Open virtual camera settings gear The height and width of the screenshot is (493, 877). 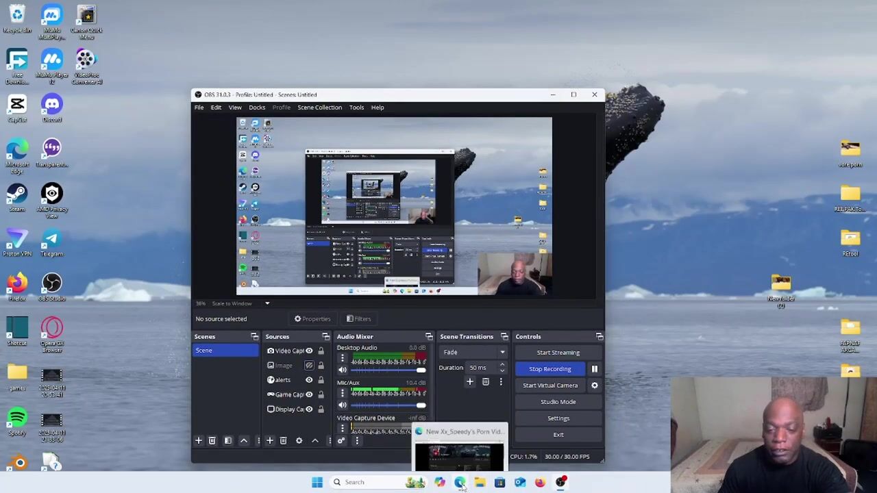[x=594, y=385]
